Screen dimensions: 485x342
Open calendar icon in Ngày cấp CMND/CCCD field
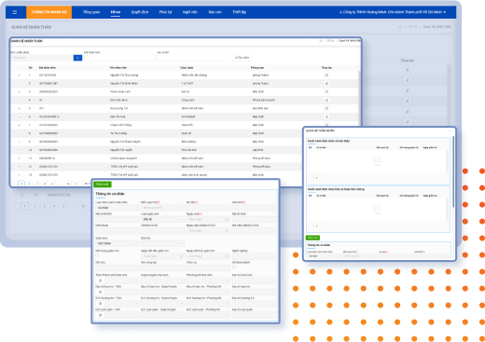227,231
